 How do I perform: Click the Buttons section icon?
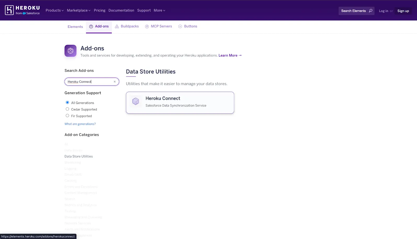tap(180, 26)
